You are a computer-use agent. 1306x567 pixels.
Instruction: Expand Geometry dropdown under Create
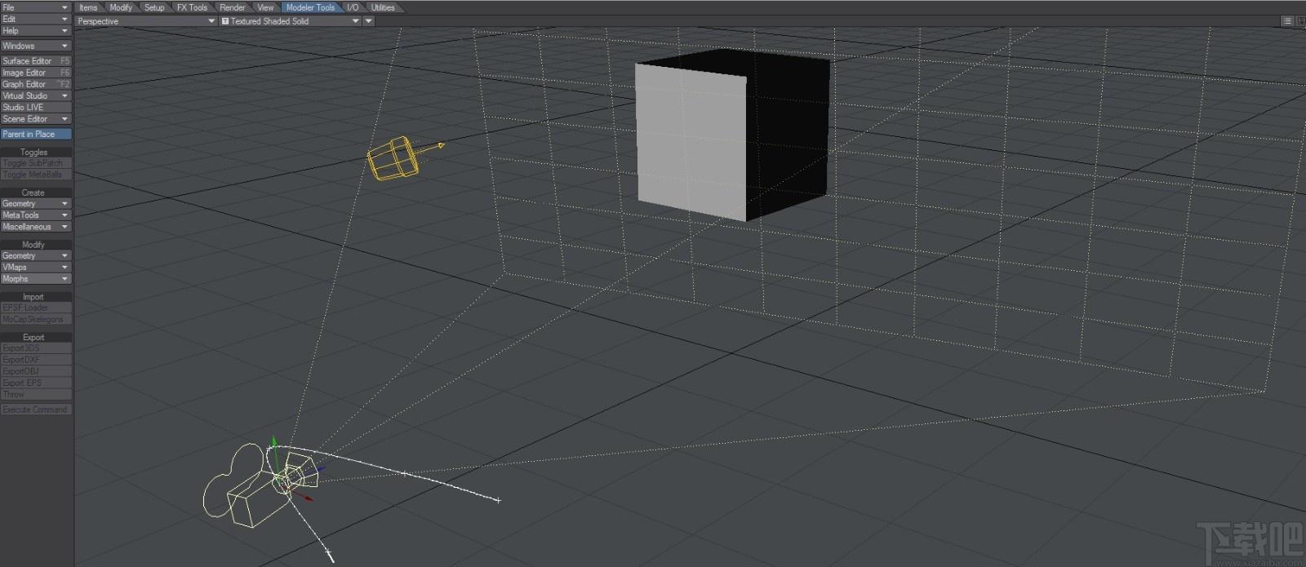[36, 204]
